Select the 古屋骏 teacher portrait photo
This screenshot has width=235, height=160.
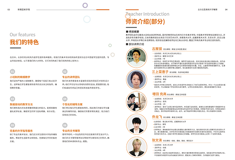coord(137,57)
